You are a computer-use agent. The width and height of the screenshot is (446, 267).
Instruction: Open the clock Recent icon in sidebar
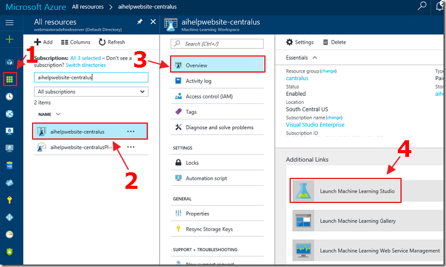(9, 97)
